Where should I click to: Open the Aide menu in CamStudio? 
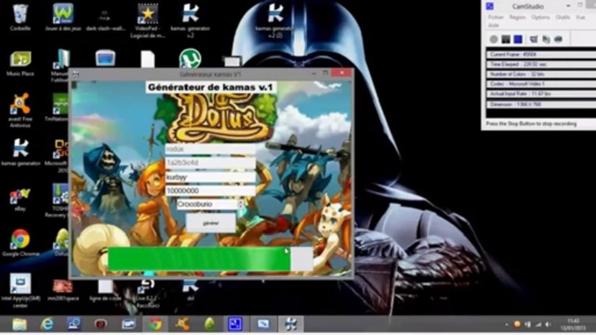pyautogui.click(x=493, y=25)
